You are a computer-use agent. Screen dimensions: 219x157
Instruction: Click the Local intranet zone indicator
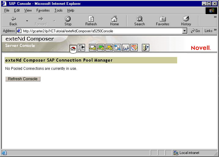click(x=186, y=153)
